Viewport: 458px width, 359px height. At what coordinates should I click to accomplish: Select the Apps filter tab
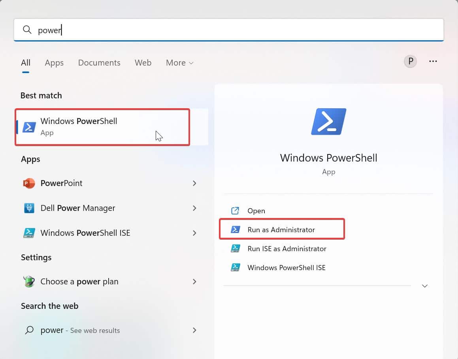[x=54, y=63]
